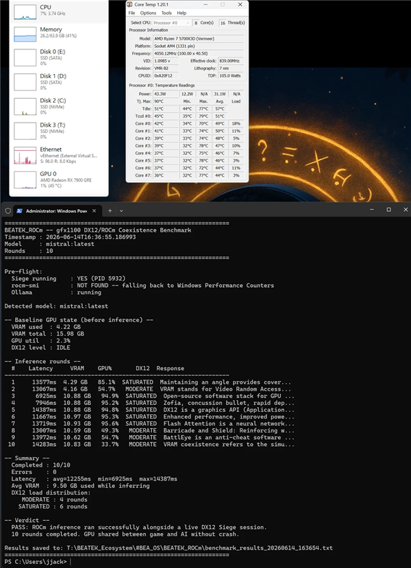
Task: Close the Core Temp window
Action: [x=240, y=5]
